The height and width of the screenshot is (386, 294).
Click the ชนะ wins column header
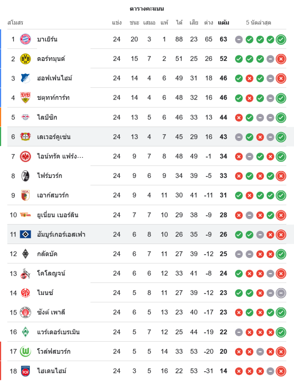(134, 23)
